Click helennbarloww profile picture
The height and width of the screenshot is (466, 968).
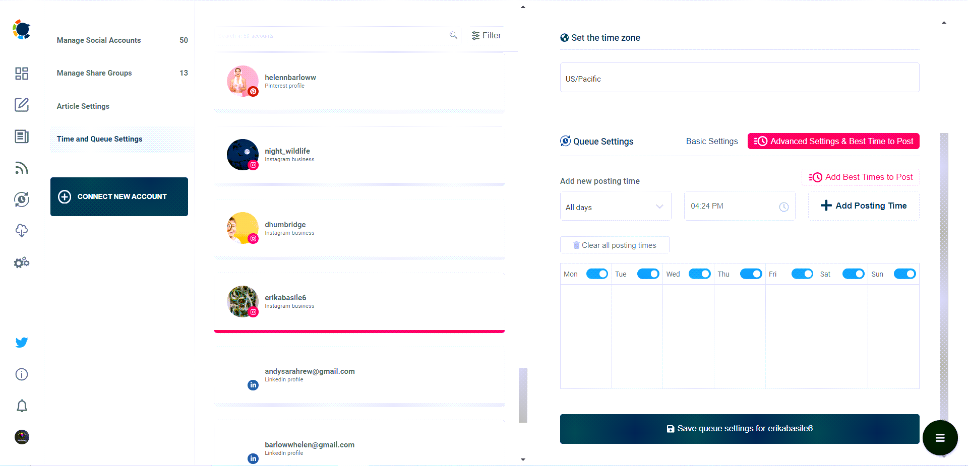pos(243,81)
